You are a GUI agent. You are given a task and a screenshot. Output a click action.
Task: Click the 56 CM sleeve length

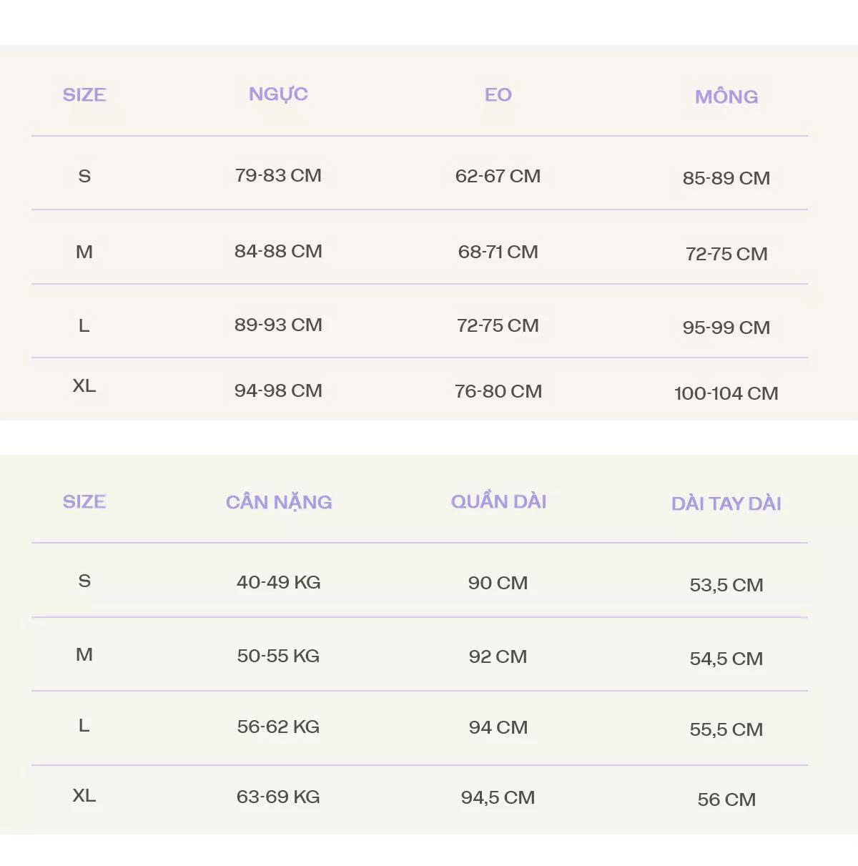726,800
